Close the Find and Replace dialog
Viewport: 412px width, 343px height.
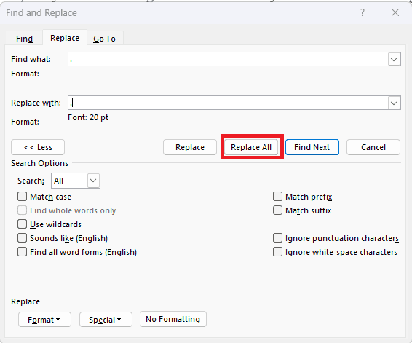tap(395, 12)
